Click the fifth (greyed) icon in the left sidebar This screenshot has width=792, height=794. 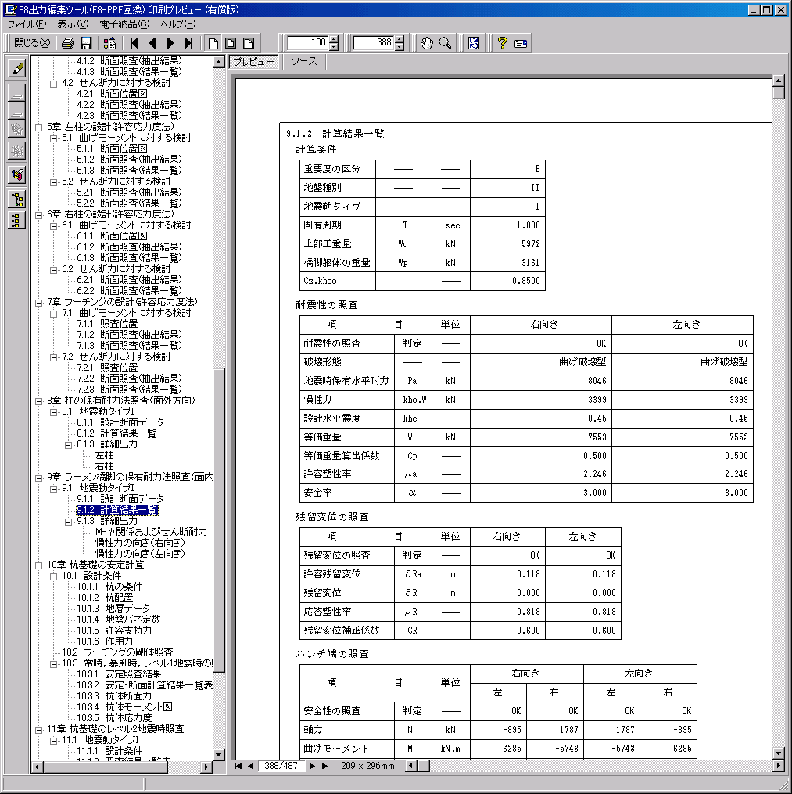pyautogui.click(x=16, y=150)
